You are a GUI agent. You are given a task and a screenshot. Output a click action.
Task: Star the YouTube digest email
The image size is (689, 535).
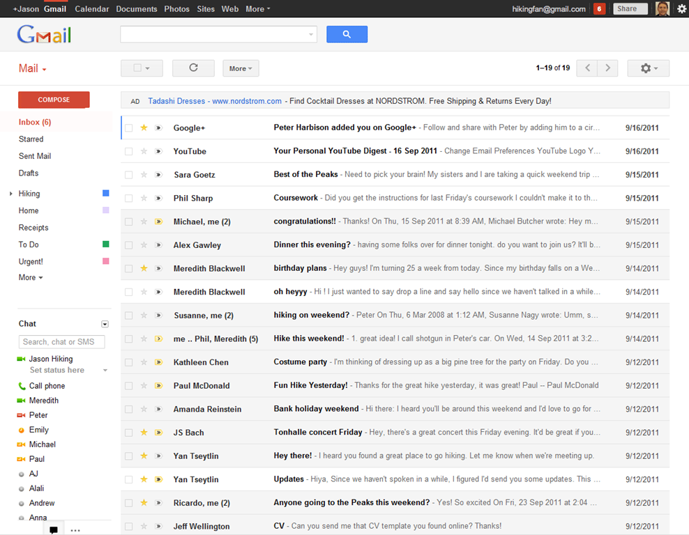tap(144, 151)
